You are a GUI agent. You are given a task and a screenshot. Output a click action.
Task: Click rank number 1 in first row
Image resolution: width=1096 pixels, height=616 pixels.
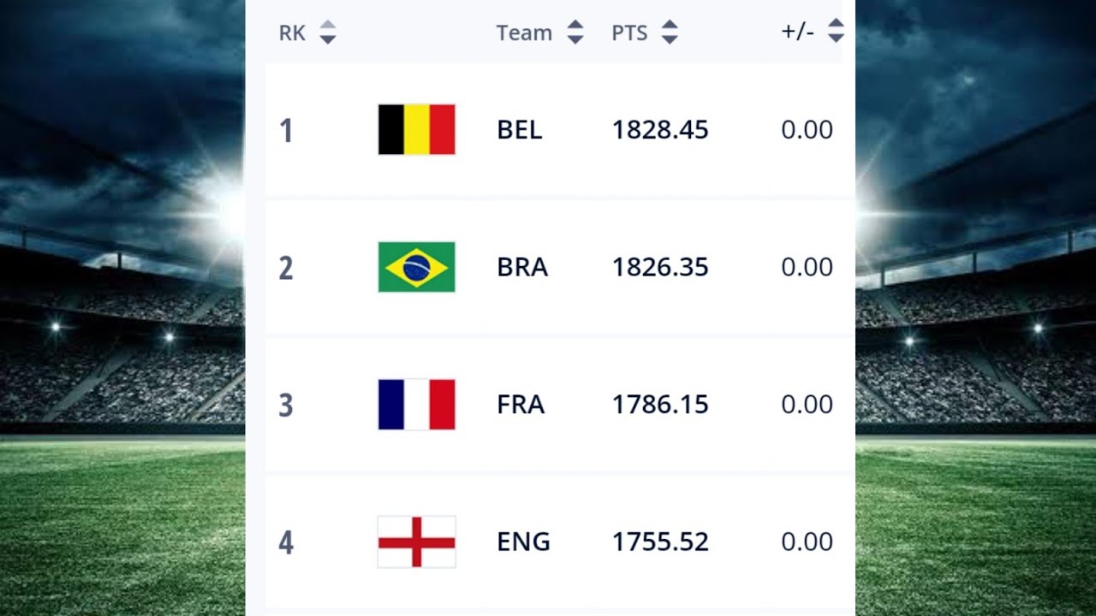point(286,131)
